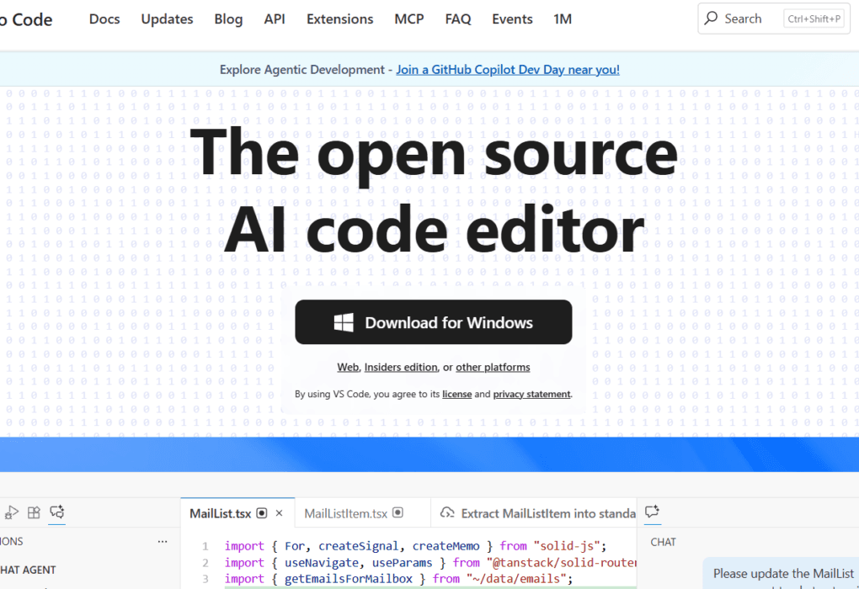Close the MailList.tsx tab
The width and height of the screenshot is (859, 589).
click(279, 512)
